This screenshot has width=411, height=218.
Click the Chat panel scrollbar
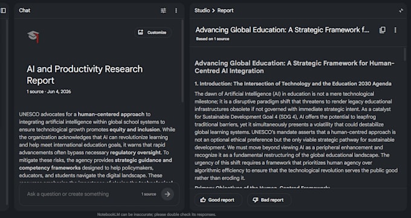(183, 62)
